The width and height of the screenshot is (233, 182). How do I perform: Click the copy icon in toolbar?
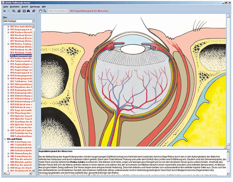14,11
